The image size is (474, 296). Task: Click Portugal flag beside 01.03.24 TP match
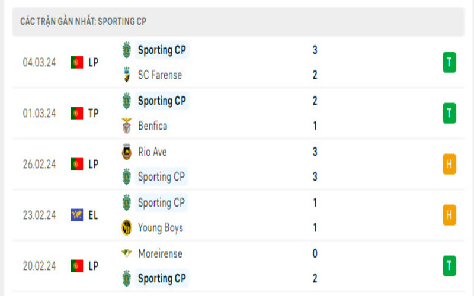77,113
